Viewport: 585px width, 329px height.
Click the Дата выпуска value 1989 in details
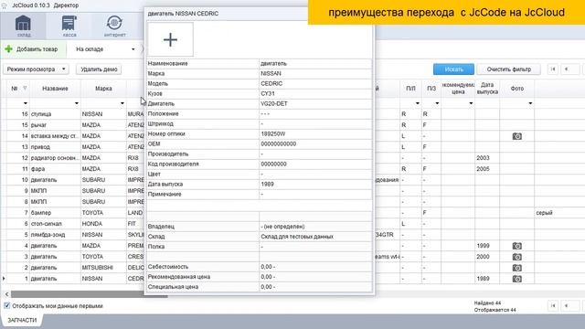click(267, 185)
